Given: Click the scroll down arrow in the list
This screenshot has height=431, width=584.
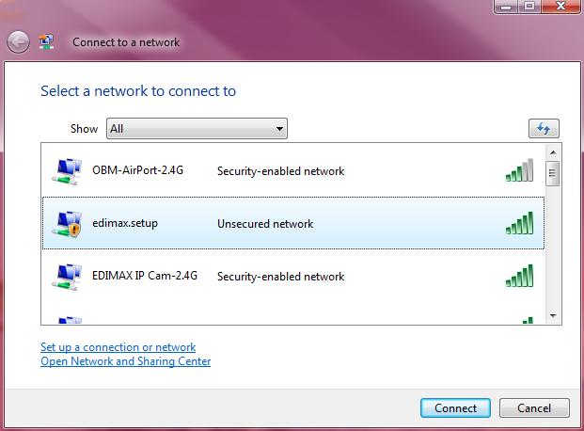Looking at the screenshot, I should coord(553,316).
